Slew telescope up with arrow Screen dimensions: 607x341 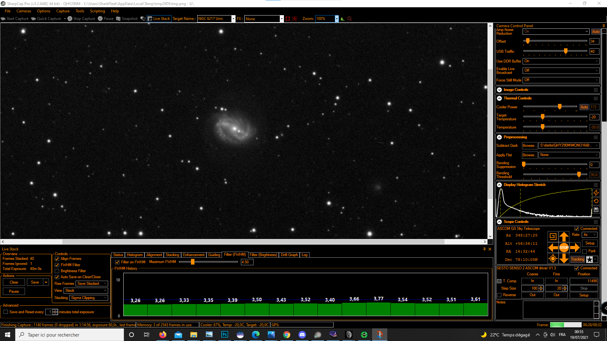coord(564,236)
